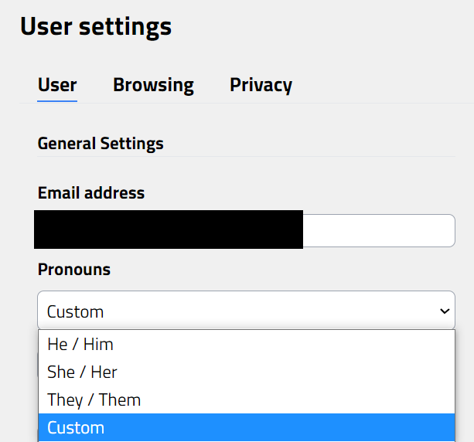
Task: Select the User tab
Action: pos(57,85)
